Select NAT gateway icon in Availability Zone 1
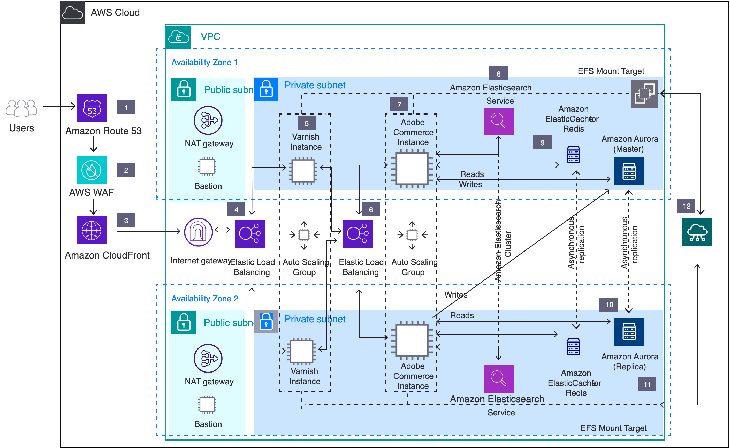730x448 pixels. click(208, 120)
